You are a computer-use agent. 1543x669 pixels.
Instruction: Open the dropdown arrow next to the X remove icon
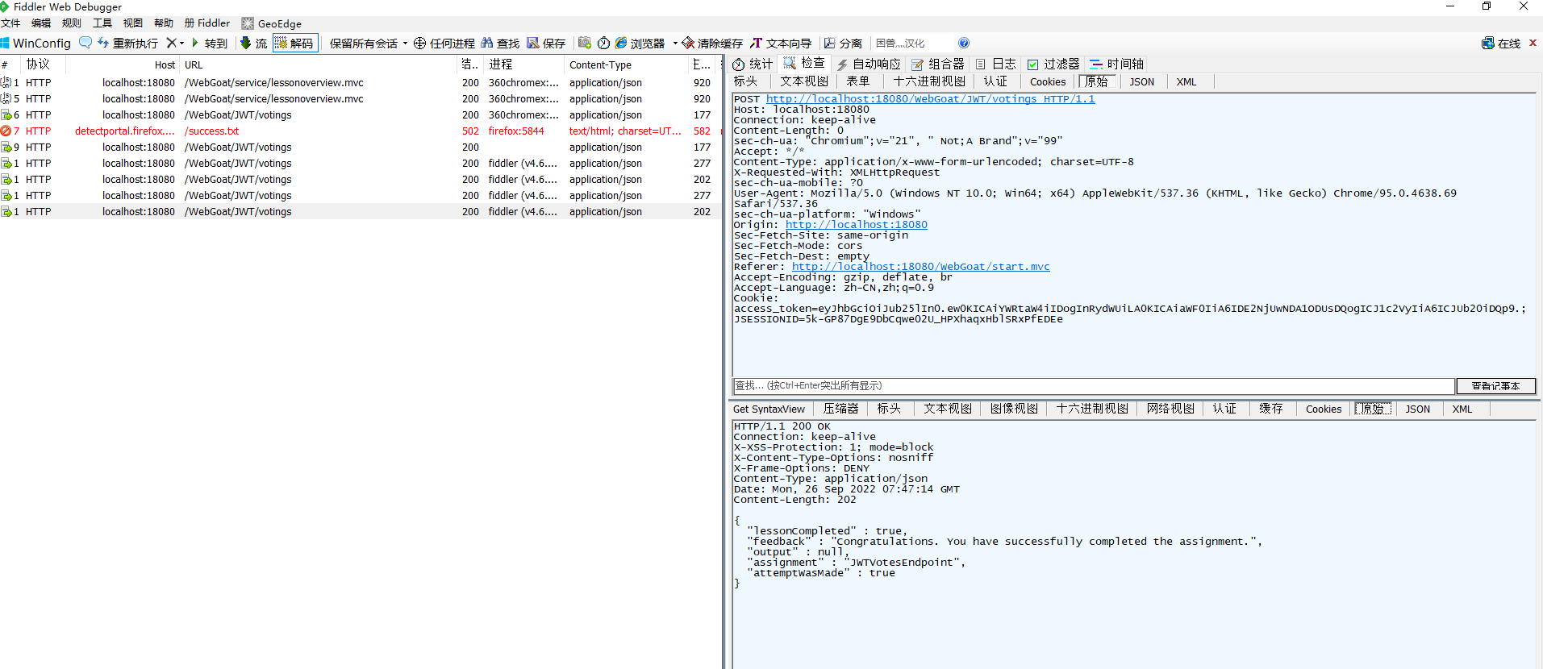click(x=181, y=43)
